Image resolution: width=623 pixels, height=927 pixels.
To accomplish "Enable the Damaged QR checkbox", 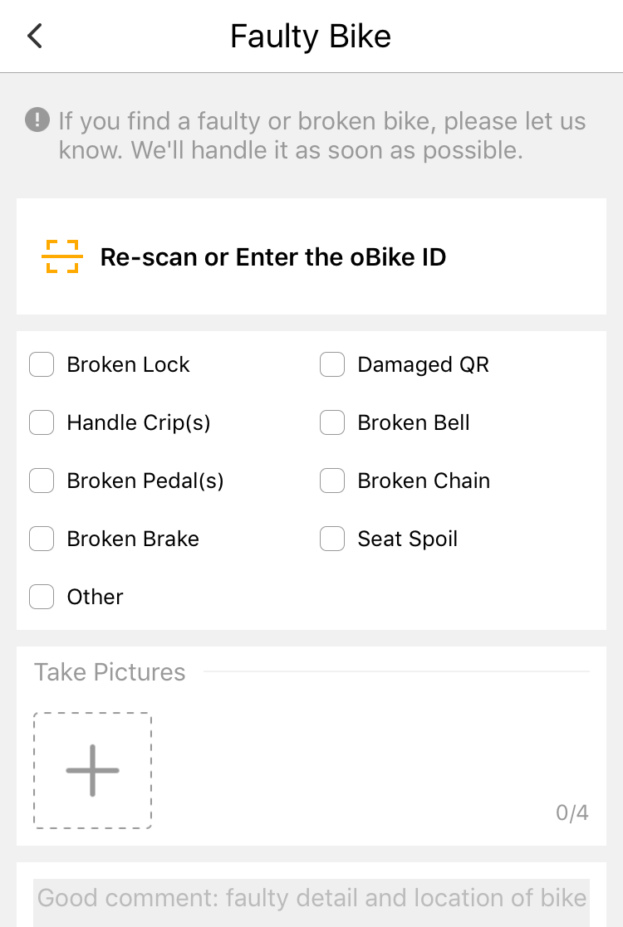I will pos(332,364).
